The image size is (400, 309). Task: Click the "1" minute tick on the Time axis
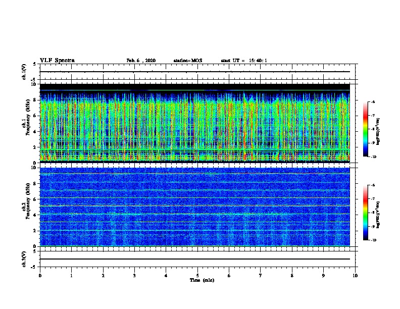coord(71,276)
